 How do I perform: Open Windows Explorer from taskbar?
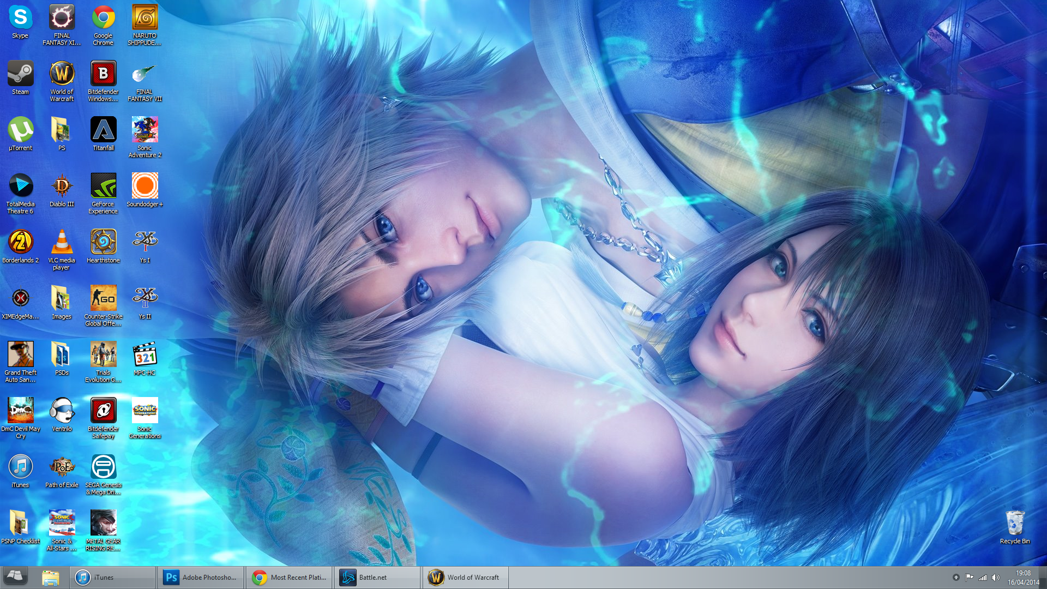coord(50,578)
